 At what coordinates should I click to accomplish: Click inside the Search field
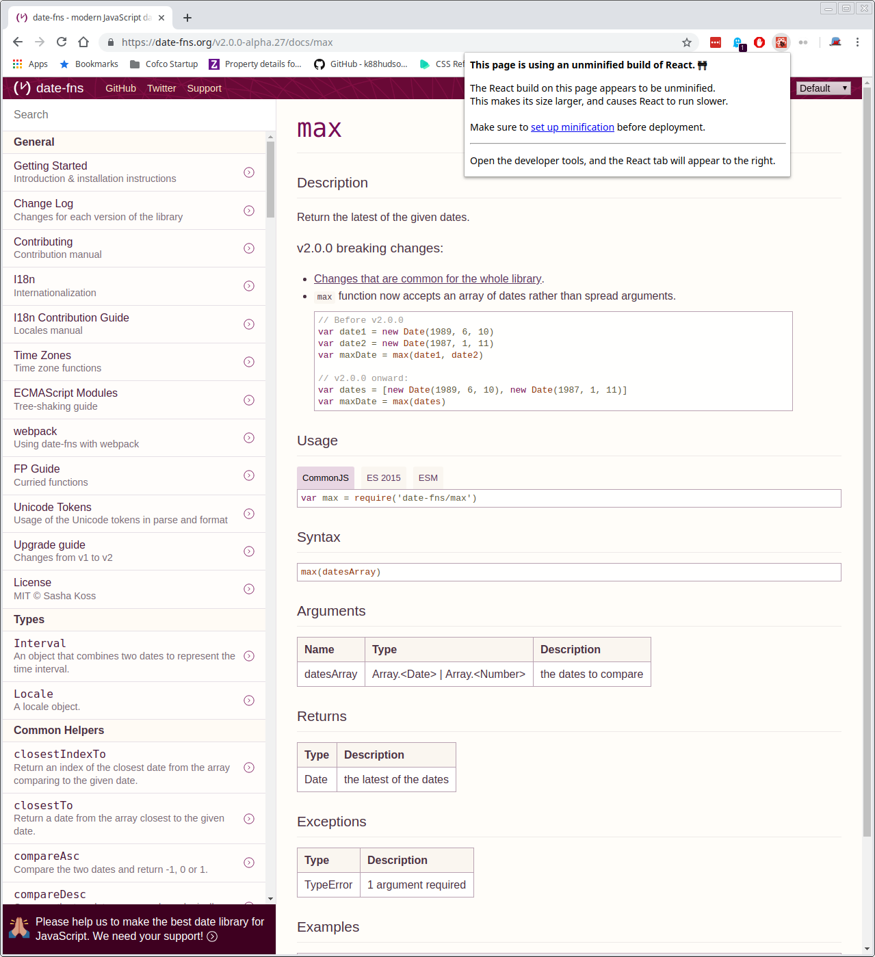103,114
